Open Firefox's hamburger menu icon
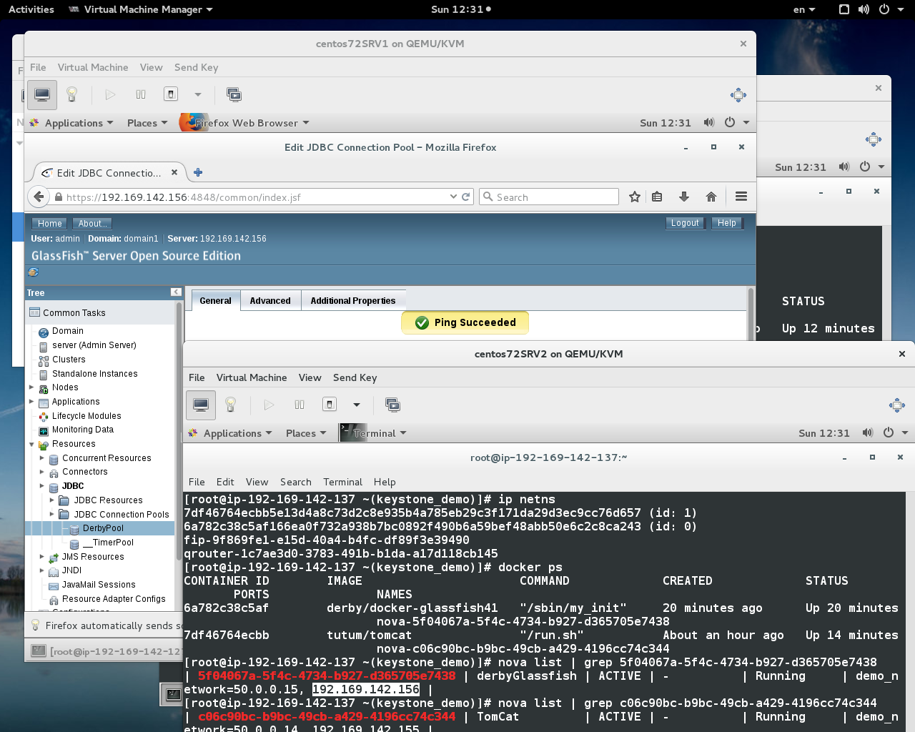Image resolution: width=915 pixels, height=732 pixels. [741, 197]
